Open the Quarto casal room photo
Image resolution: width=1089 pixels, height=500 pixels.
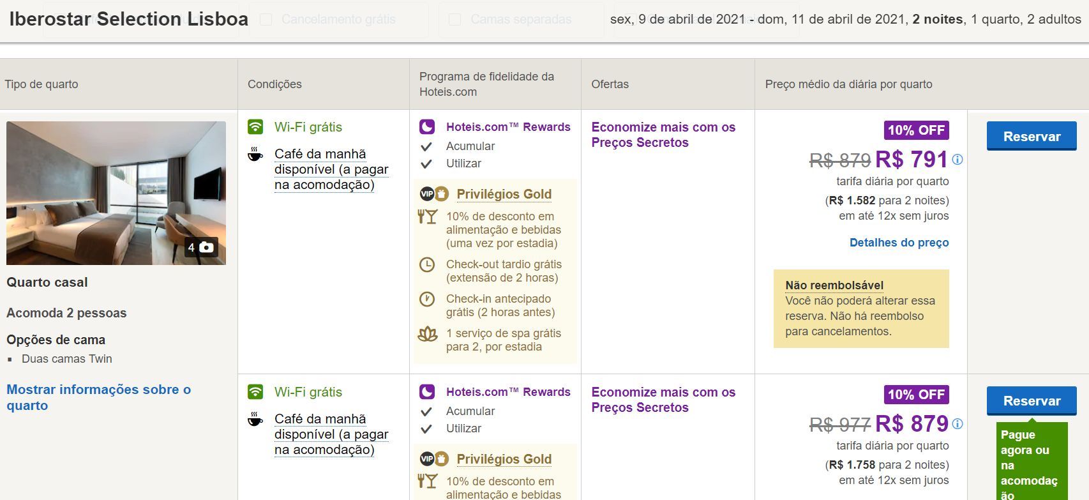[x=116, y=193]
